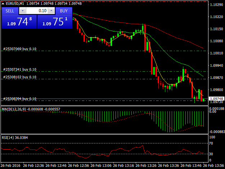Select order #25307069 buy 0.10 label
This screenshot has width=225, height=169.
click(20, 49)
